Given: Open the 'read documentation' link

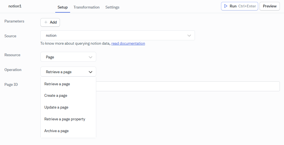Looking at the screenshot, I should coord(128,43).
